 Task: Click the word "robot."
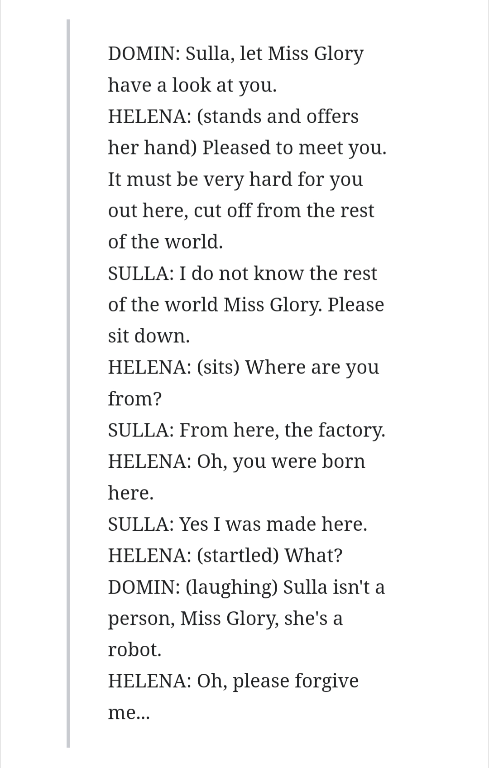pos(134,649)
